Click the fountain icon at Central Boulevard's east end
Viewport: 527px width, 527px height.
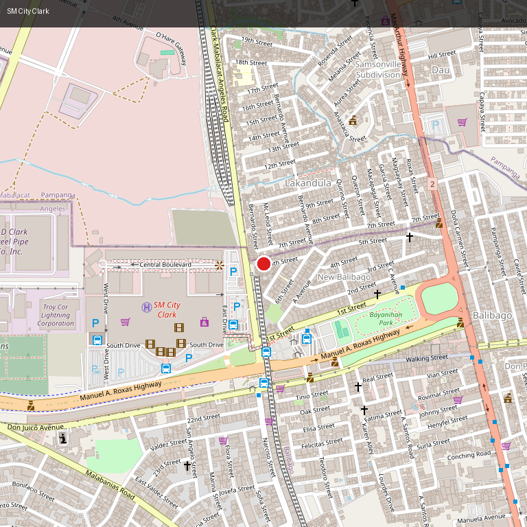click(x=220, y=265)
